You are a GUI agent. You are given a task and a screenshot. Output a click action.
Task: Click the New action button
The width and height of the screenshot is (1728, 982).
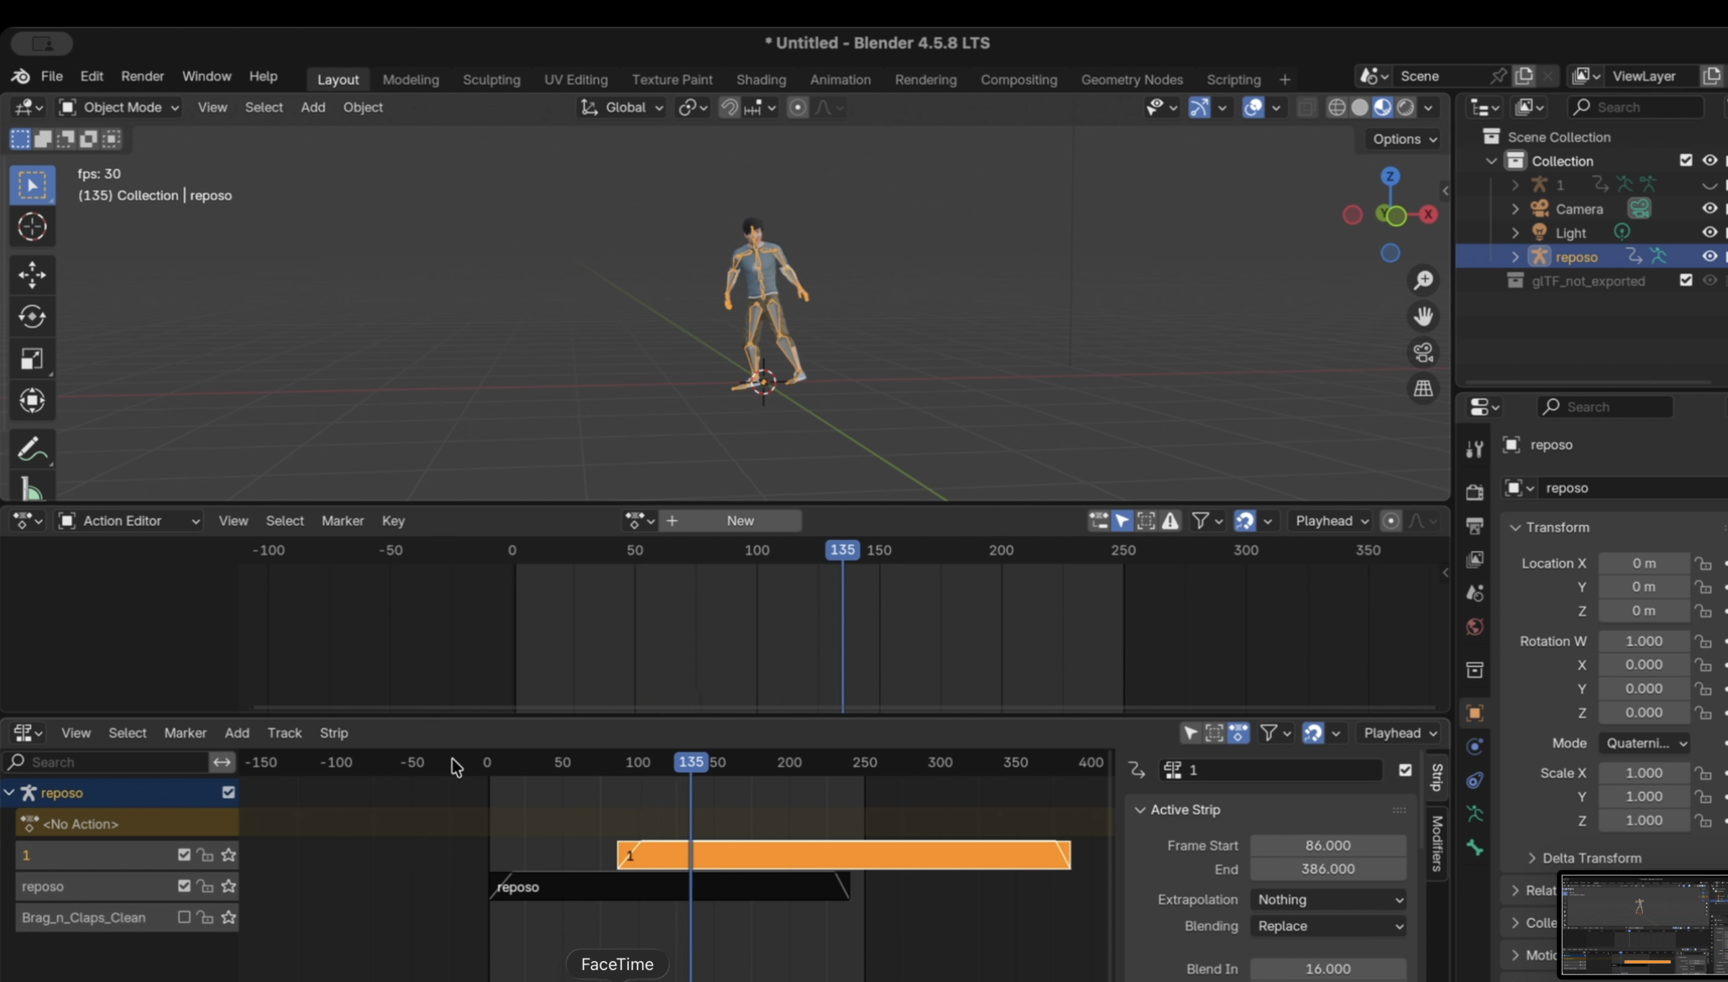click(x=740, y=521)
